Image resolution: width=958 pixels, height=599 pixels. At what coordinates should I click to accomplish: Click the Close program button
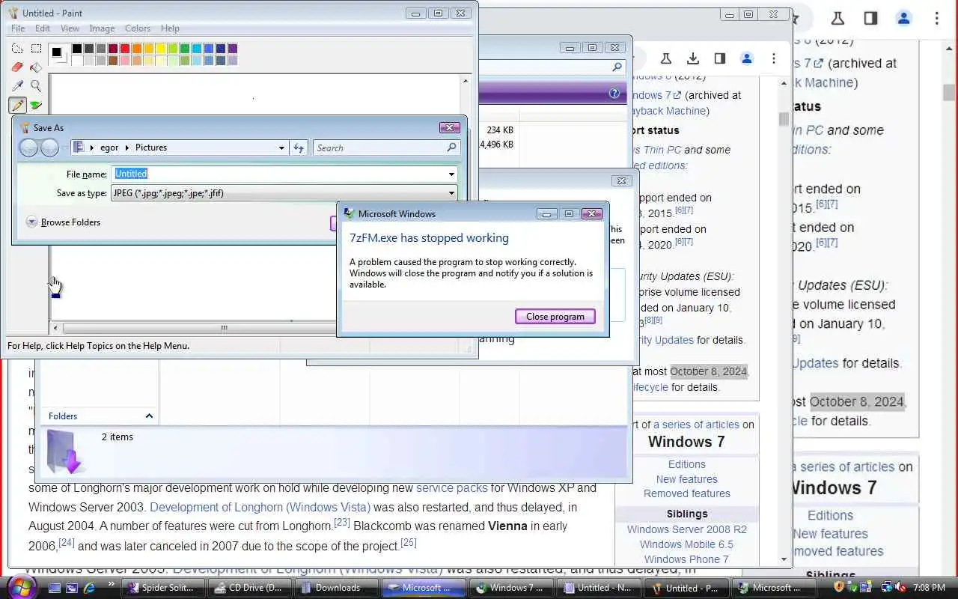coord(555,317)
